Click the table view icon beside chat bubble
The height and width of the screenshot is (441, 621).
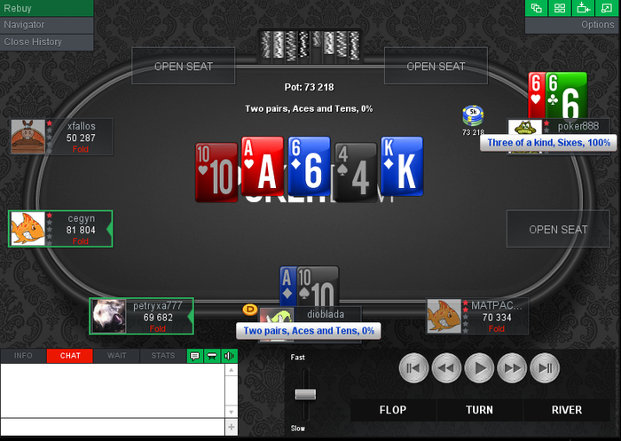coord(212,356)
